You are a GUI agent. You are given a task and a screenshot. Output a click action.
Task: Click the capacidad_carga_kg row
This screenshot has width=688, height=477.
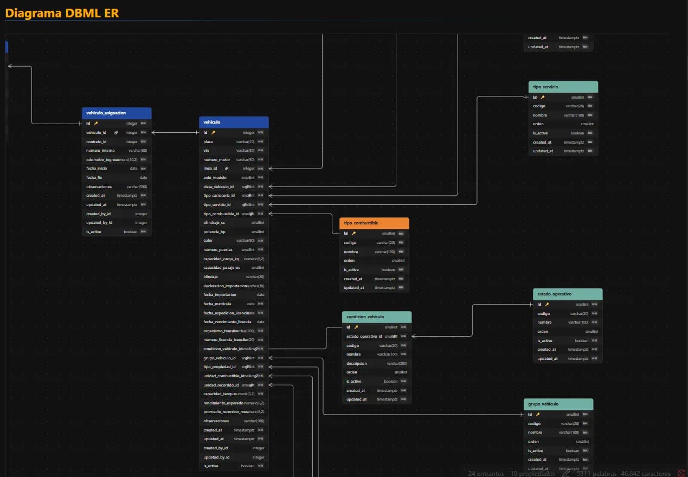coord(234,259)
